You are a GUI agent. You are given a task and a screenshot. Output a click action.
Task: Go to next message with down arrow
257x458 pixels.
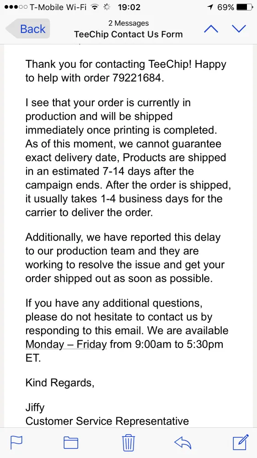tap(239, 28)
